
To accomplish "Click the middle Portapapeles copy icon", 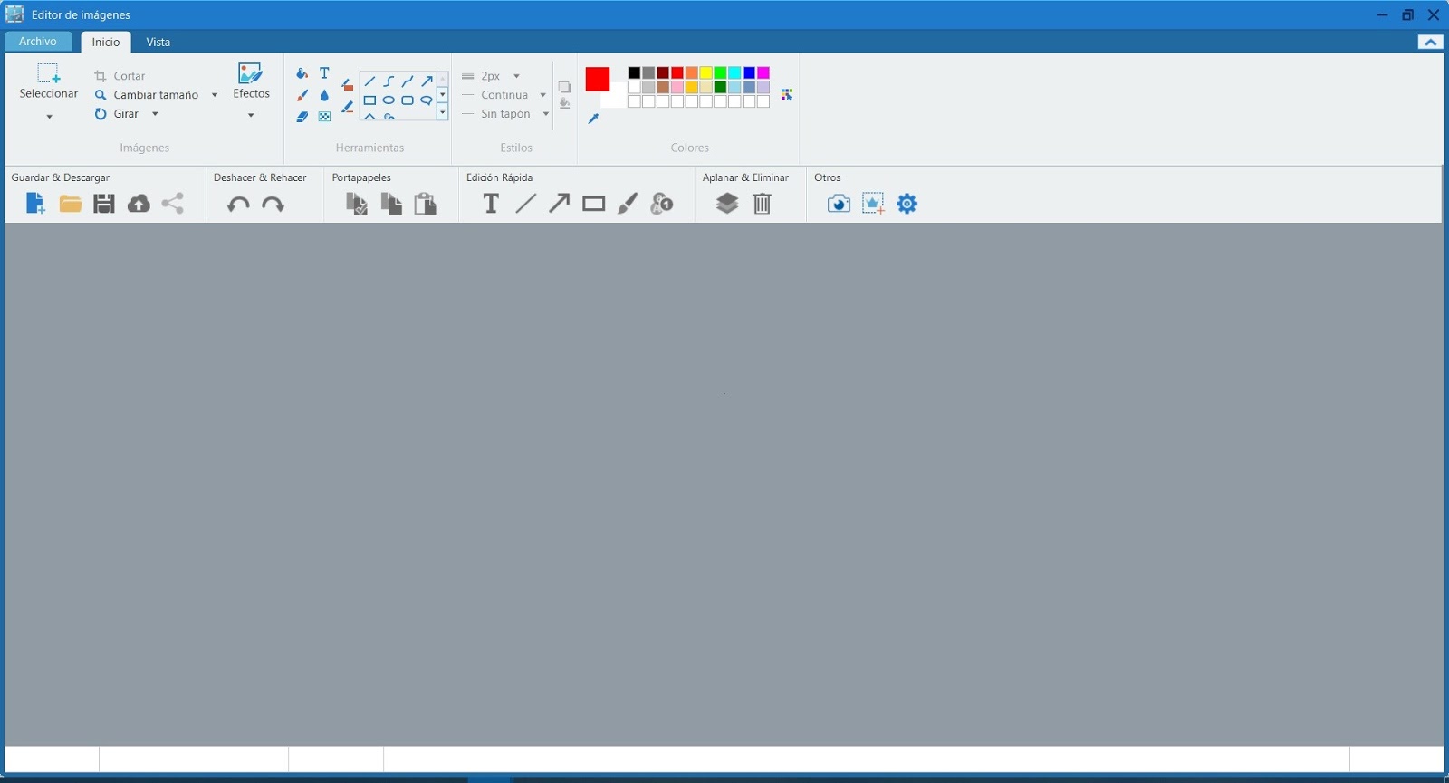I will pyautogui.click(x=391, y=204).
